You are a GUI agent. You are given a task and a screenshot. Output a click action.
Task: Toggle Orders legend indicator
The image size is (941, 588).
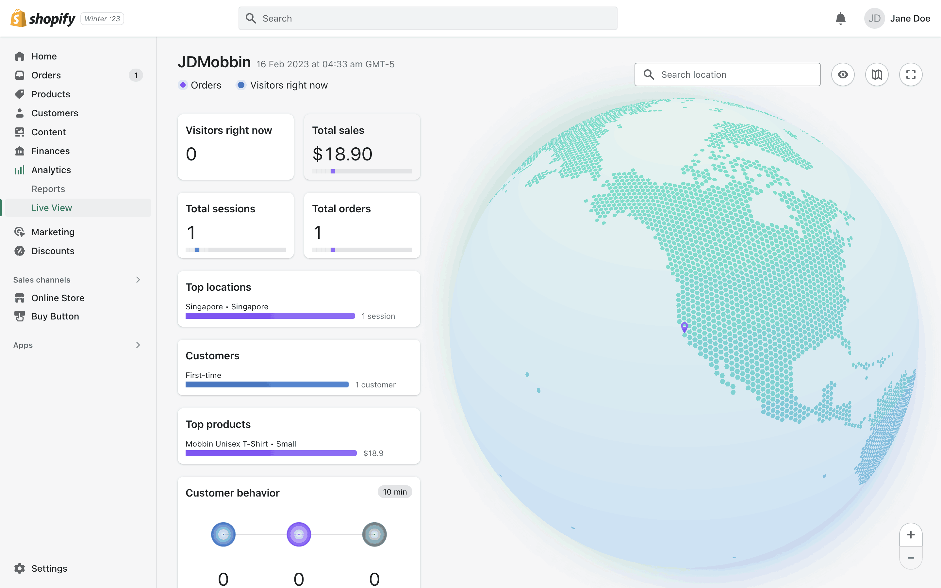tap(183, 85)
